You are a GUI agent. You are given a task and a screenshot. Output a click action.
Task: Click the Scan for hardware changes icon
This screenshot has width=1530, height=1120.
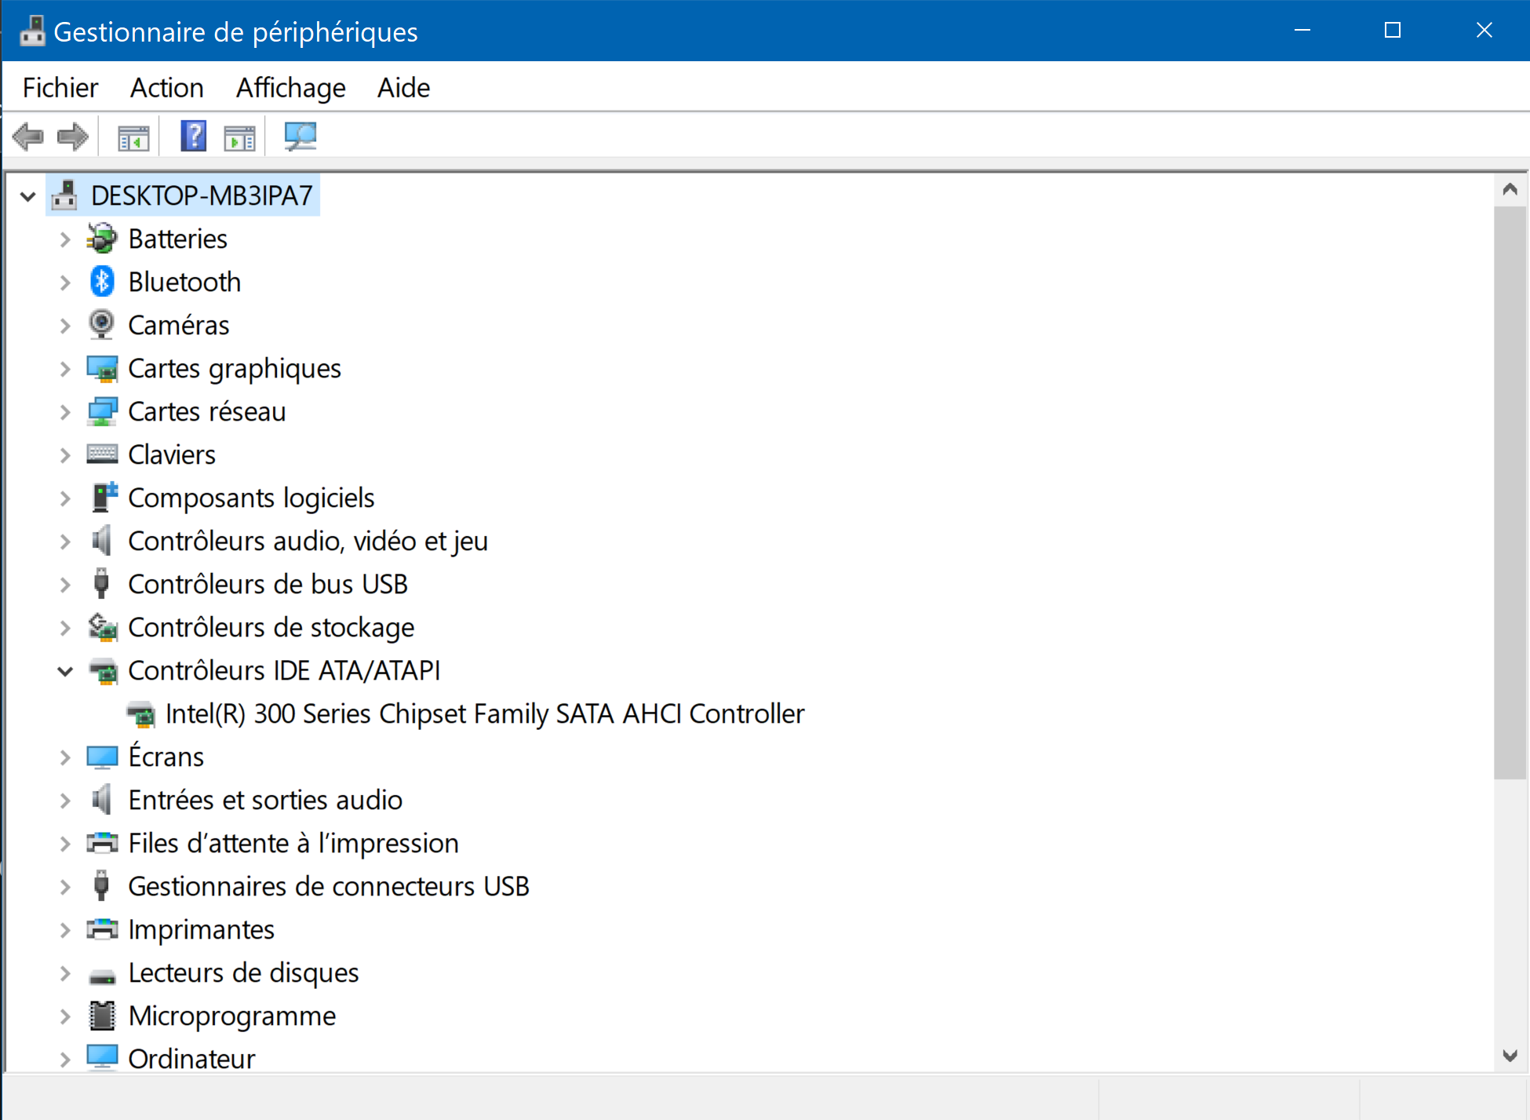pos(300,137)
